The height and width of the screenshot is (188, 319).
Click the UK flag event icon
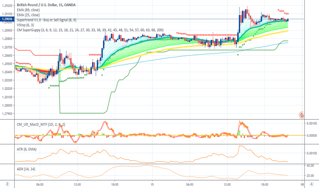coord(302,115)
